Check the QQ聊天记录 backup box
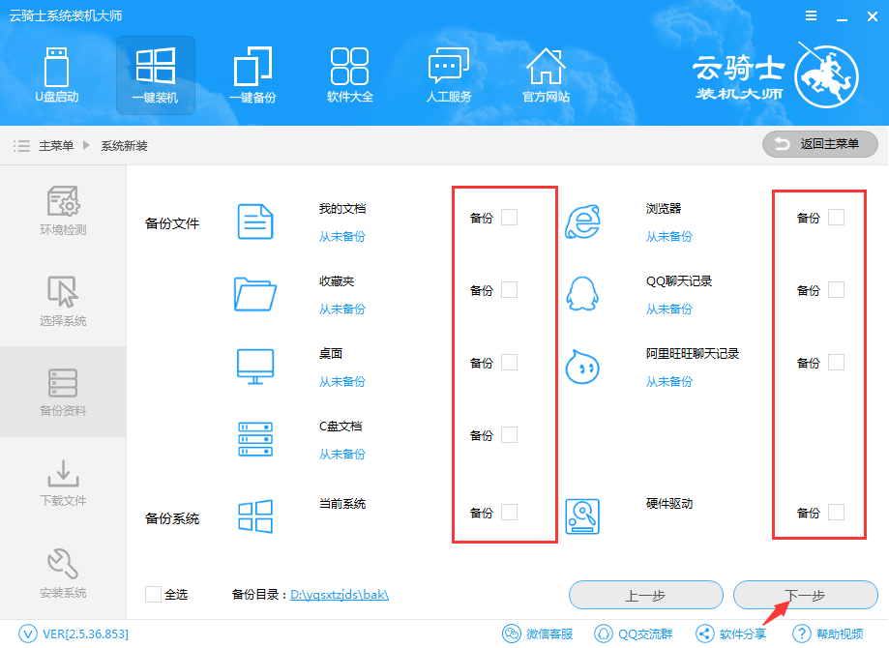This screenshot has height=648, width=889. pos(837,289)
